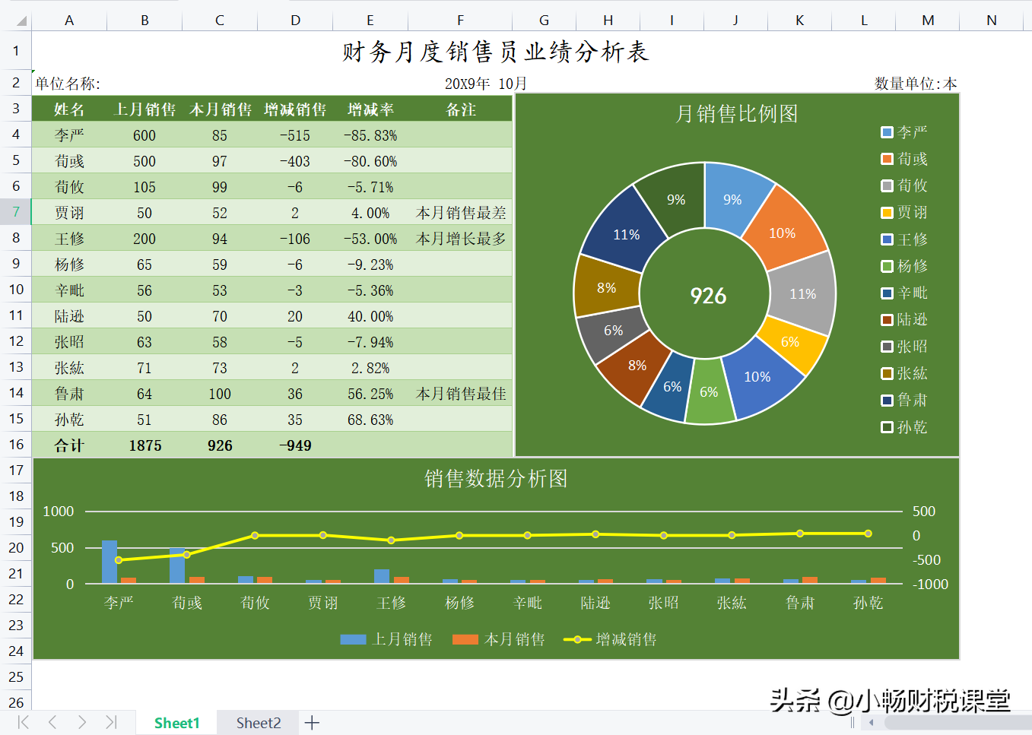Click the add new worksheet plus icon
The height and width of the screenshot is (735, 1032).
312,723
